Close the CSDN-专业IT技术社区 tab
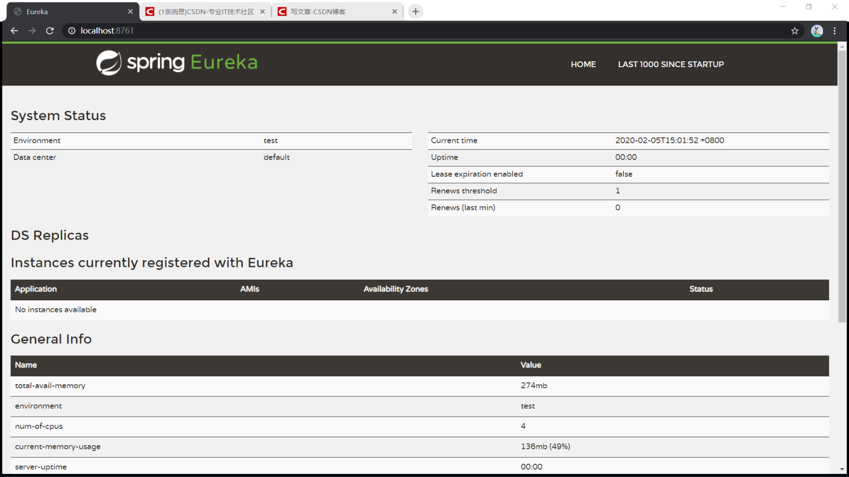 [x=262, y=11]
